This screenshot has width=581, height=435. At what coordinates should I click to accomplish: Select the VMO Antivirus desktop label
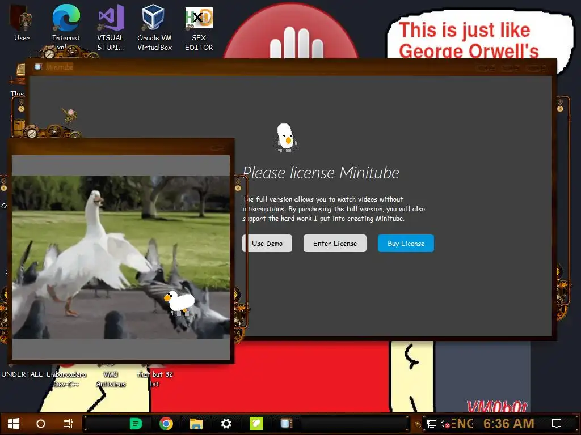(x=111, y=379)
